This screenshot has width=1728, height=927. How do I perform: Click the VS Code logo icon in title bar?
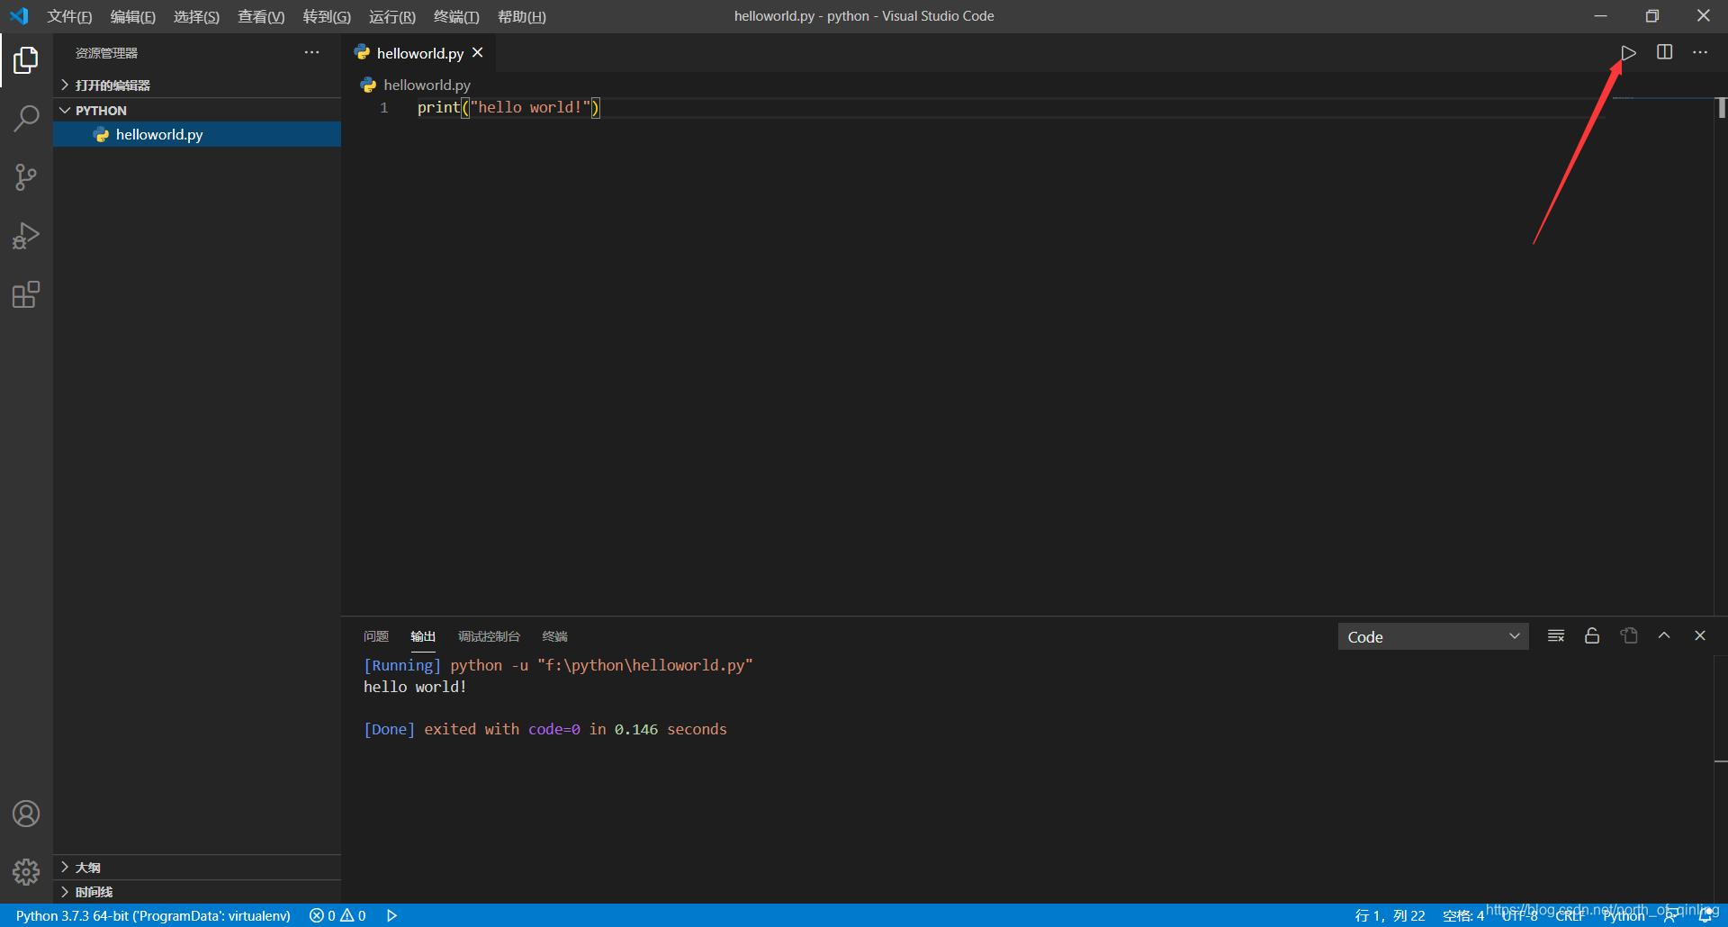tap(19, 16)
